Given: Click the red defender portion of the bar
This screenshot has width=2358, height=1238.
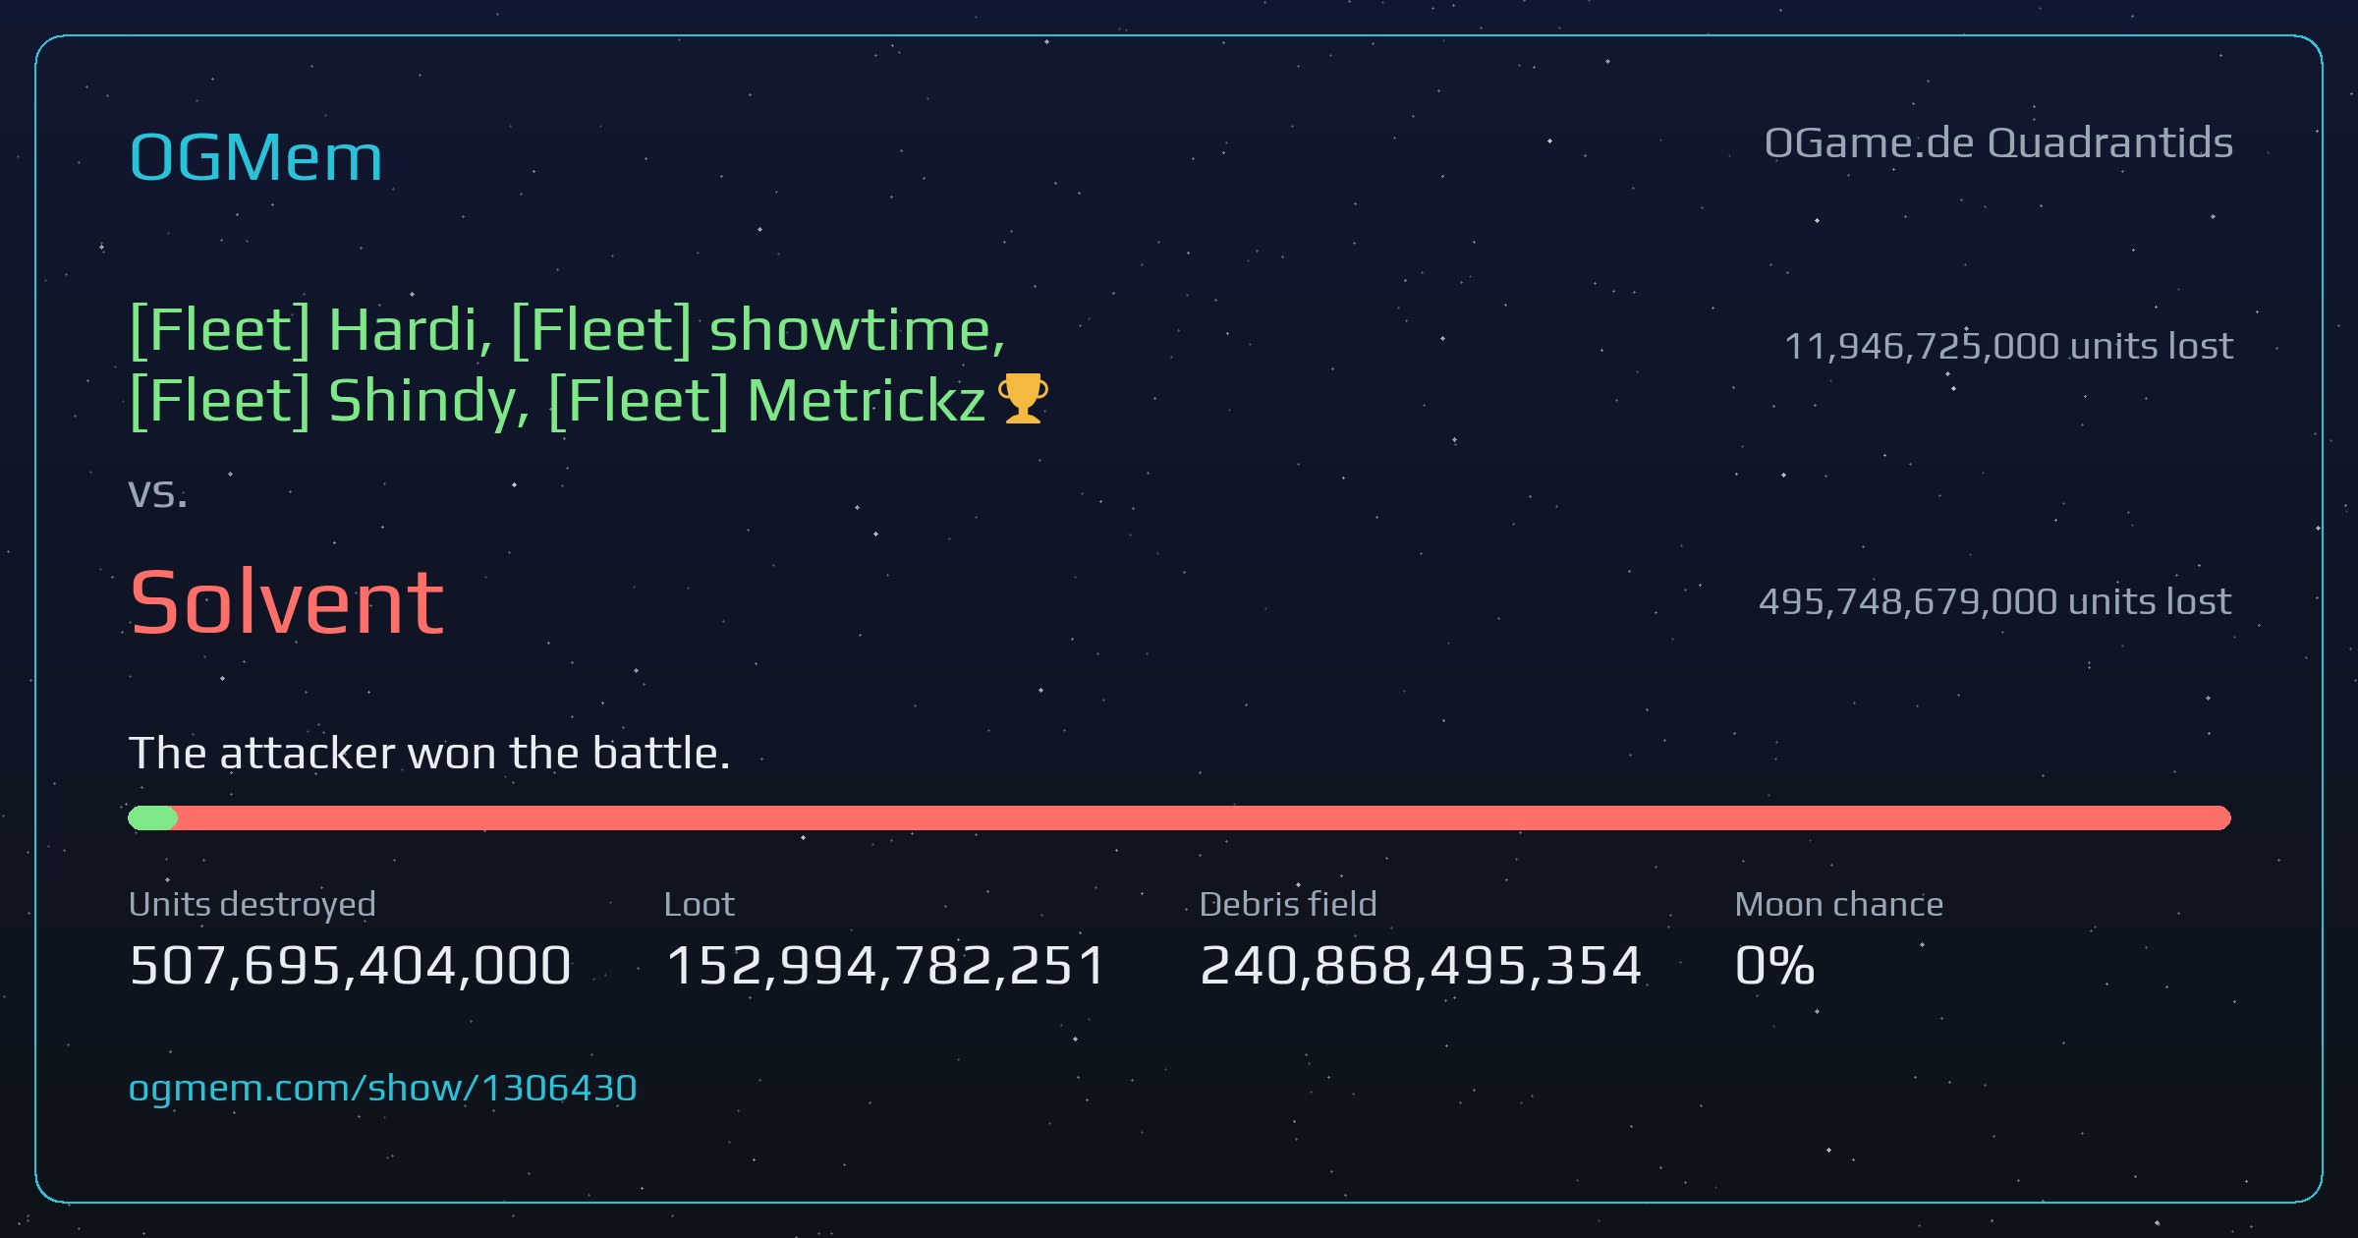Looking at the screenshot, I should [1205, 817].
